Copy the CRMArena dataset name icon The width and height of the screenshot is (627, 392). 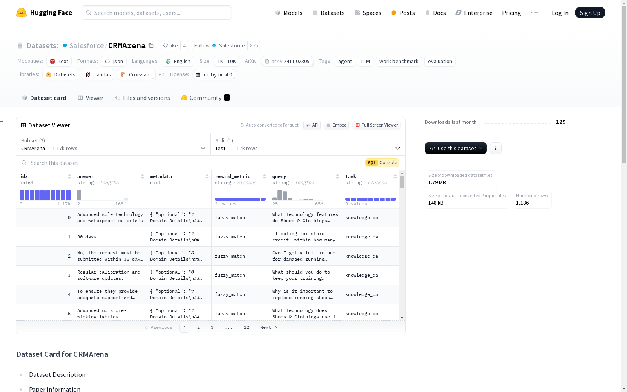151,45
